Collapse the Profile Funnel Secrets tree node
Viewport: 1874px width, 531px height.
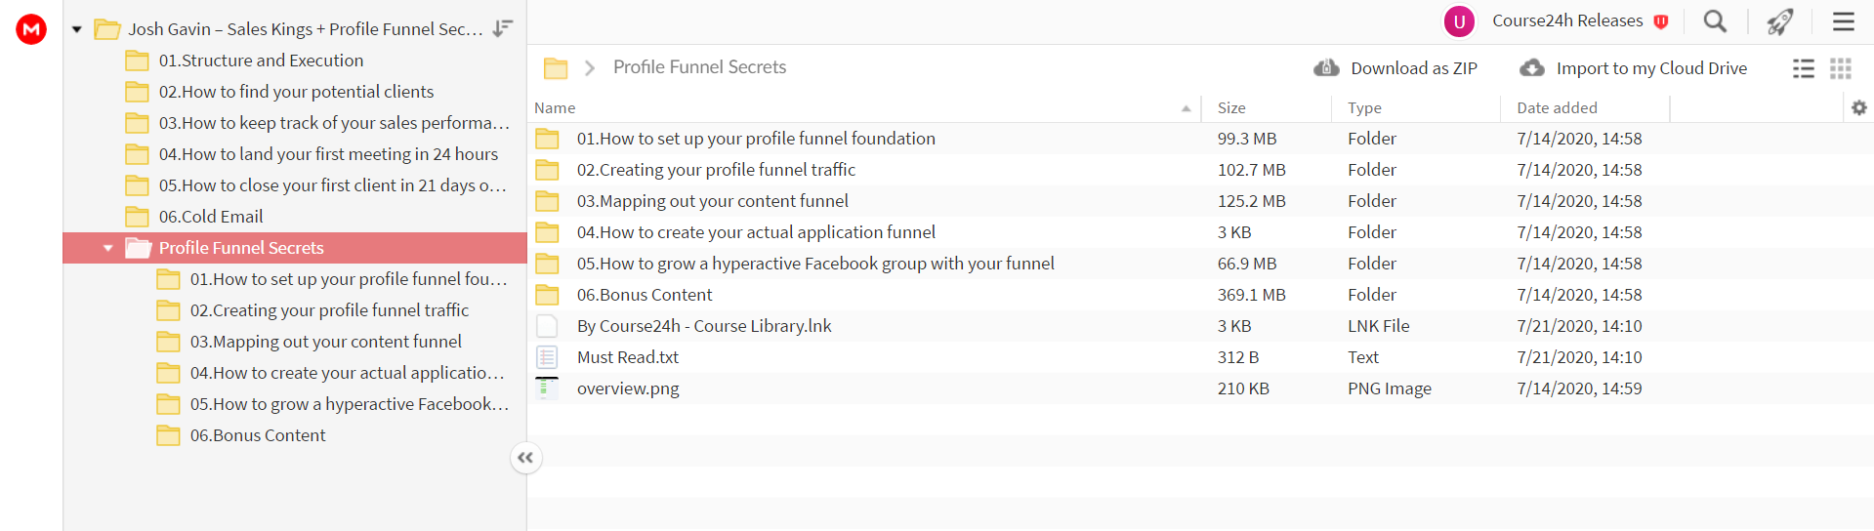pos(107,248)
